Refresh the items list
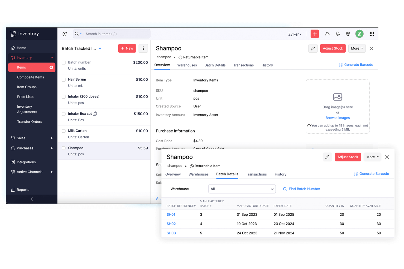 pos(65,34)
